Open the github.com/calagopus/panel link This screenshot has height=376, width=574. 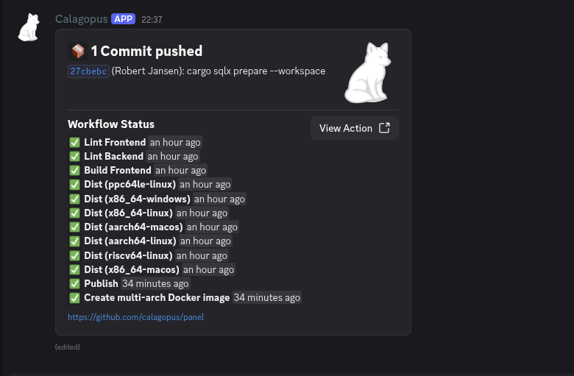pyautogui.click(x=136, y=317)
